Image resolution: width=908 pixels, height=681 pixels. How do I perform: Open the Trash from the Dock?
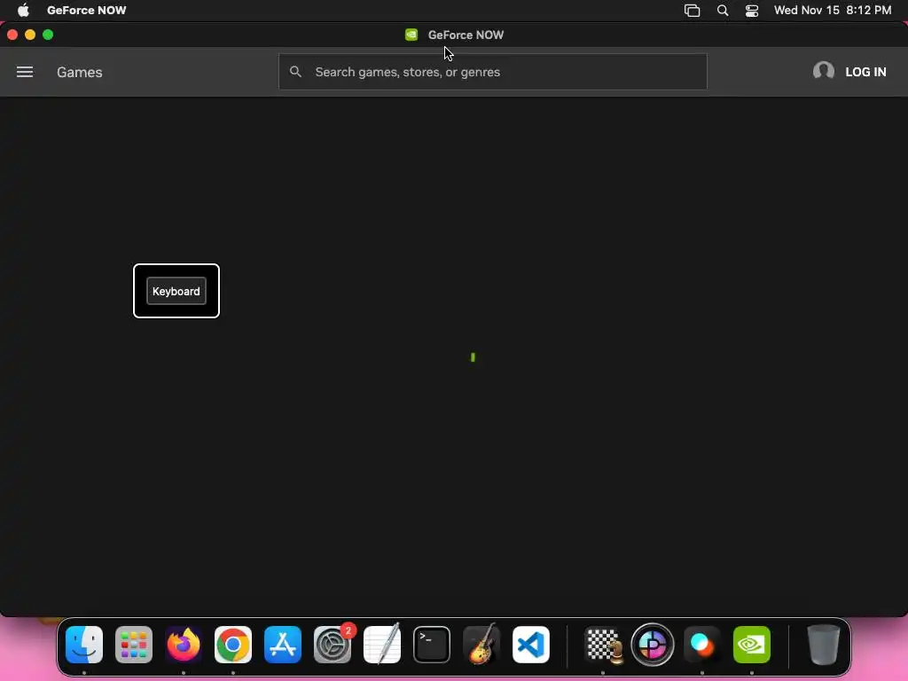824,645
